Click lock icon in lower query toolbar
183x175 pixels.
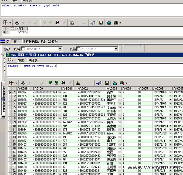pyautogui.click(x=23, y=83)
